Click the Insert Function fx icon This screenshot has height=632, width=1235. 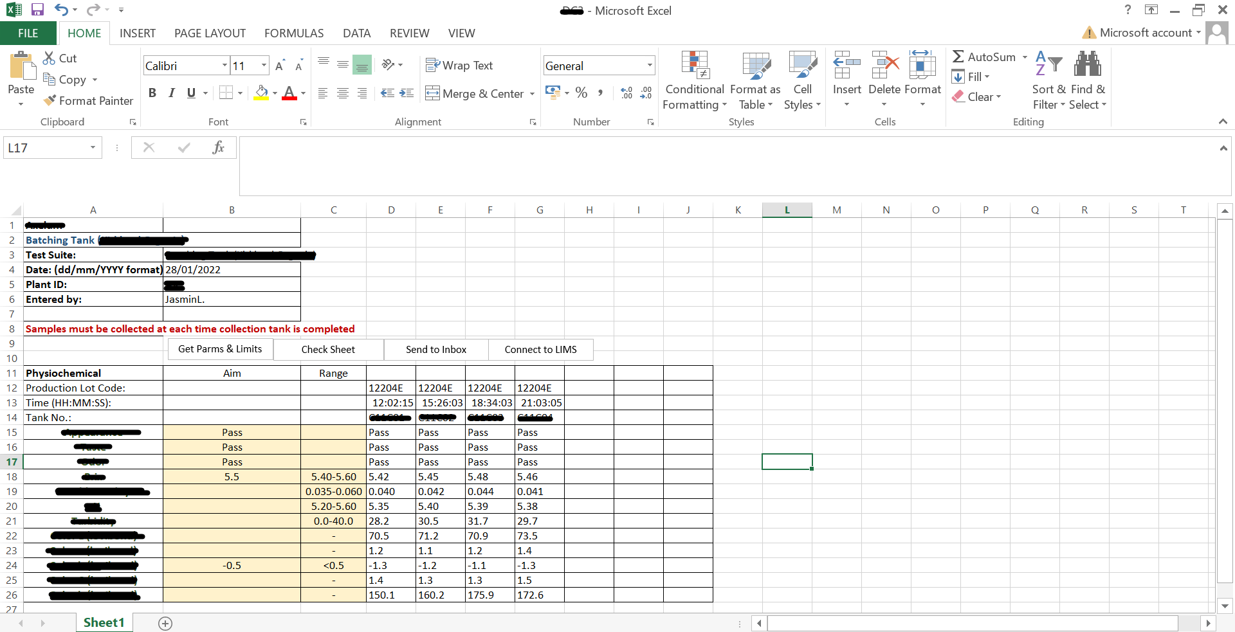point(219,148)
